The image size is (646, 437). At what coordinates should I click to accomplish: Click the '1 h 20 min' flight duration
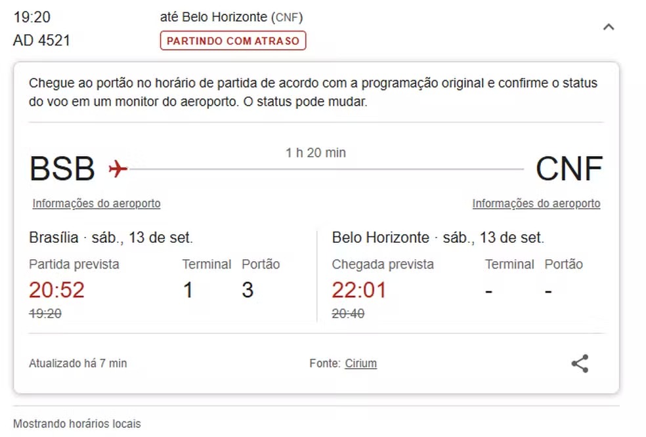coord(315,153)
